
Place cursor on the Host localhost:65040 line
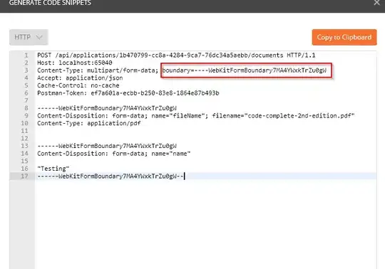(75, 63)
